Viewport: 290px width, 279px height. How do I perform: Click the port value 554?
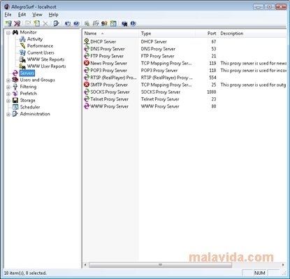(x=212, y=78)
